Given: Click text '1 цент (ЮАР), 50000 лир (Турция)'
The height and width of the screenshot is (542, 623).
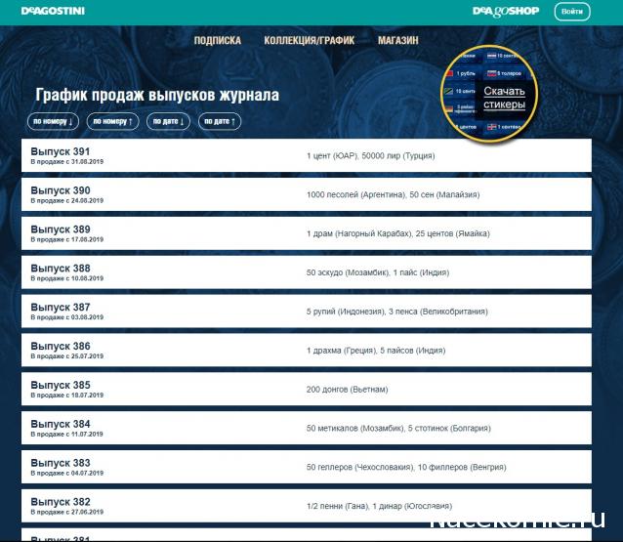Looking at the screenshot, I should coord(371,156).
